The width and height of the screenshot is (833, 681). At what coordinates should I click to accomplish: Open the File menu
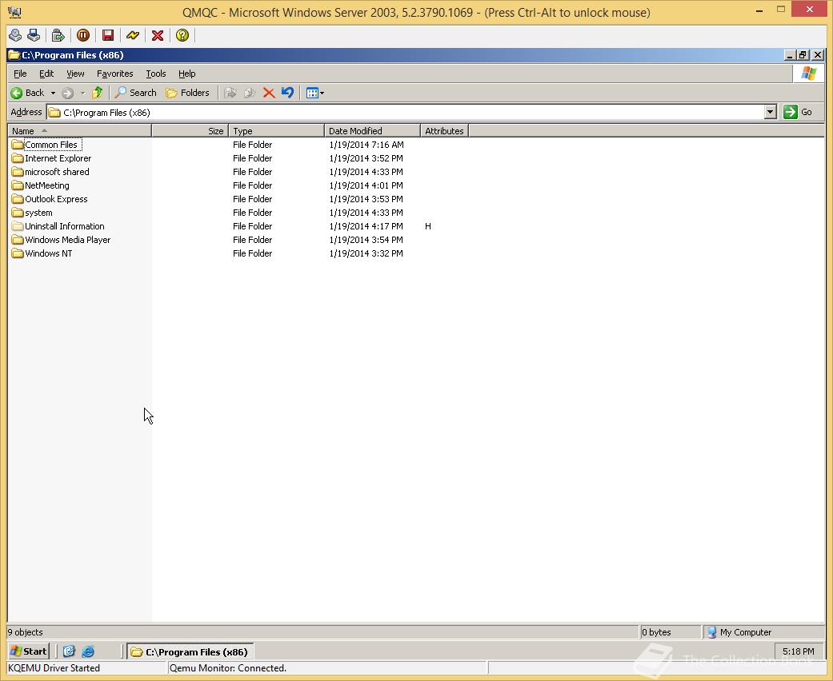point(20,74)
